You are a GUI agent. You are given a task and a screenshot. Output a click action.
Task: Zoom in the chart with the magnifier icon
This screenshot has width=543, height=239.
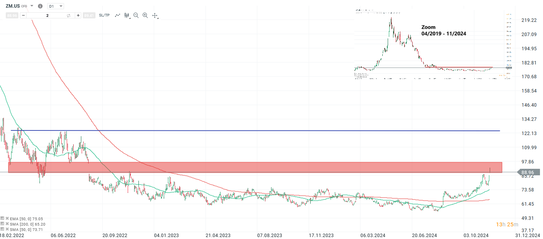145,15
